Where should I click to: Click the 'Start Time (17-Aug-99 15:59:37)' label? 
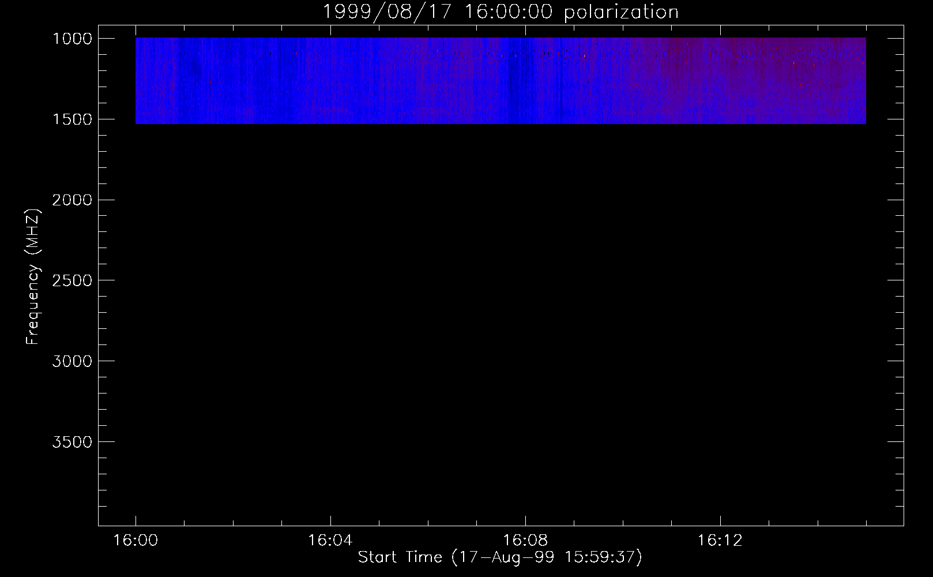pos(500,557)
